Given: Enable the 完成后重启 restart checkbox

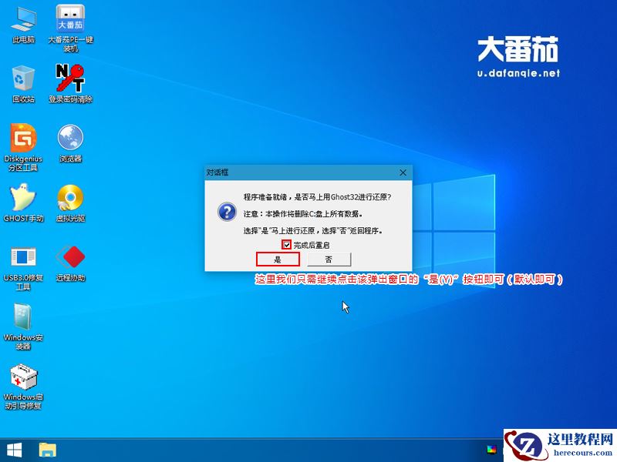Looking at the screenshot, I should 285,243.
